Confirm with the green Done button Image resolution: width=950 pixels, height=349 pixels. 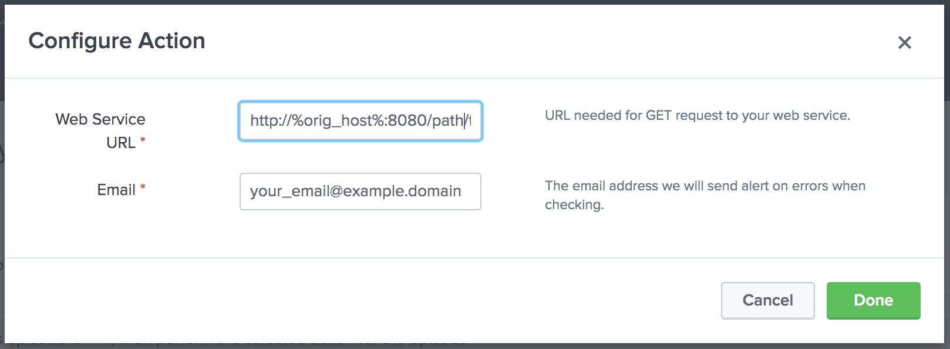point(873,300)
